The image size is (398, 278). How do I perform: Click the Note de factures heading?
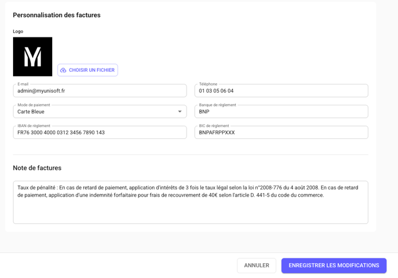point(37,168)
